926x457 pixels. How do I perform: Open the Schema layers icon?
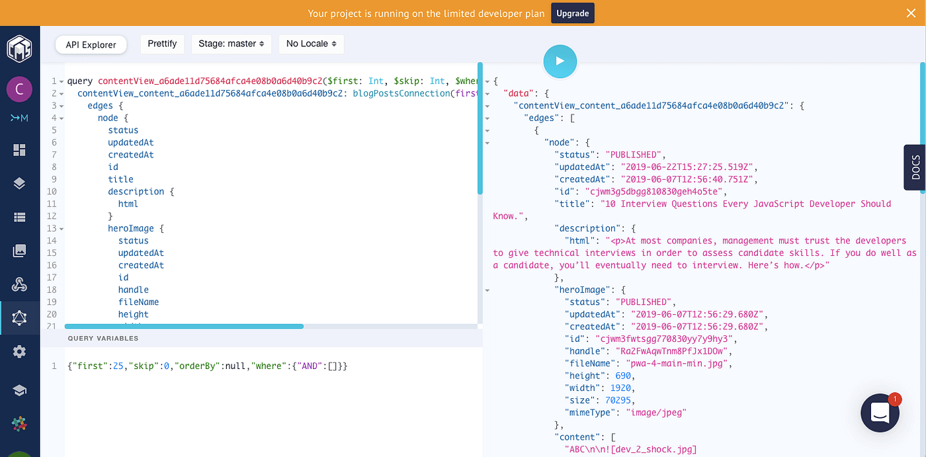pos(19,183)
